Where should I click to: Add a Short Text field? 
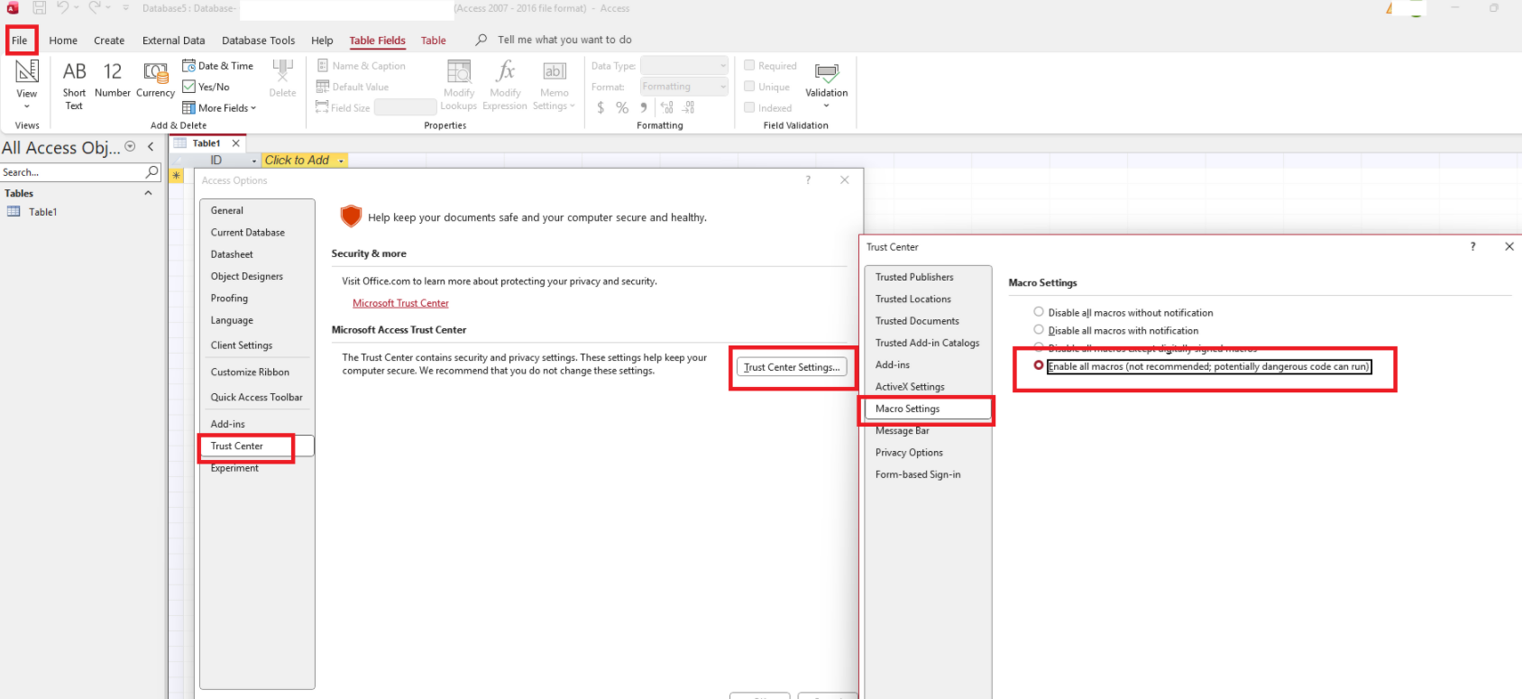(74, 85)
